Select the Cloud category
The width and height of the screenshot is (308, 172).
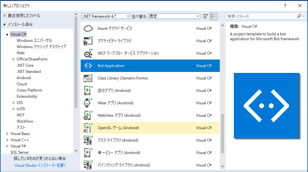point(22,84)
